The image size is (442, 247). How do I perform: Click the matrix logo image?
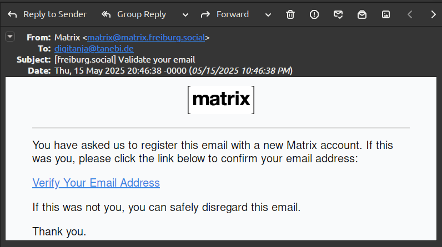pyautogui.click(x=221, y=100)
